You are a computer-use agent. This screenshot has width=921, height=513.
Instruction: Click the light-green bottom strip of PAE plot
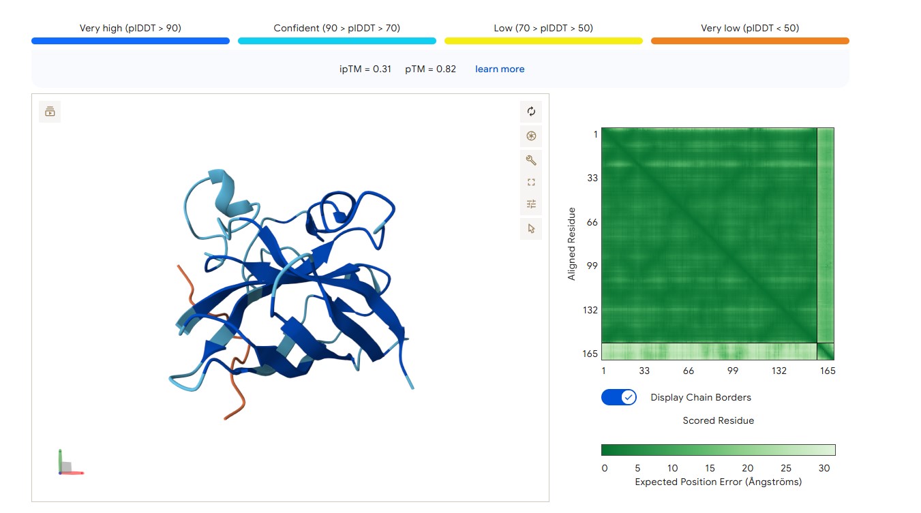(709, 351)
